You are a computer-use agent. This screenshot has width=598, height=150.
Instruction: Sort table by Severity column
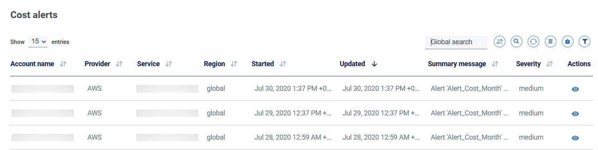(x=550, y=64)
